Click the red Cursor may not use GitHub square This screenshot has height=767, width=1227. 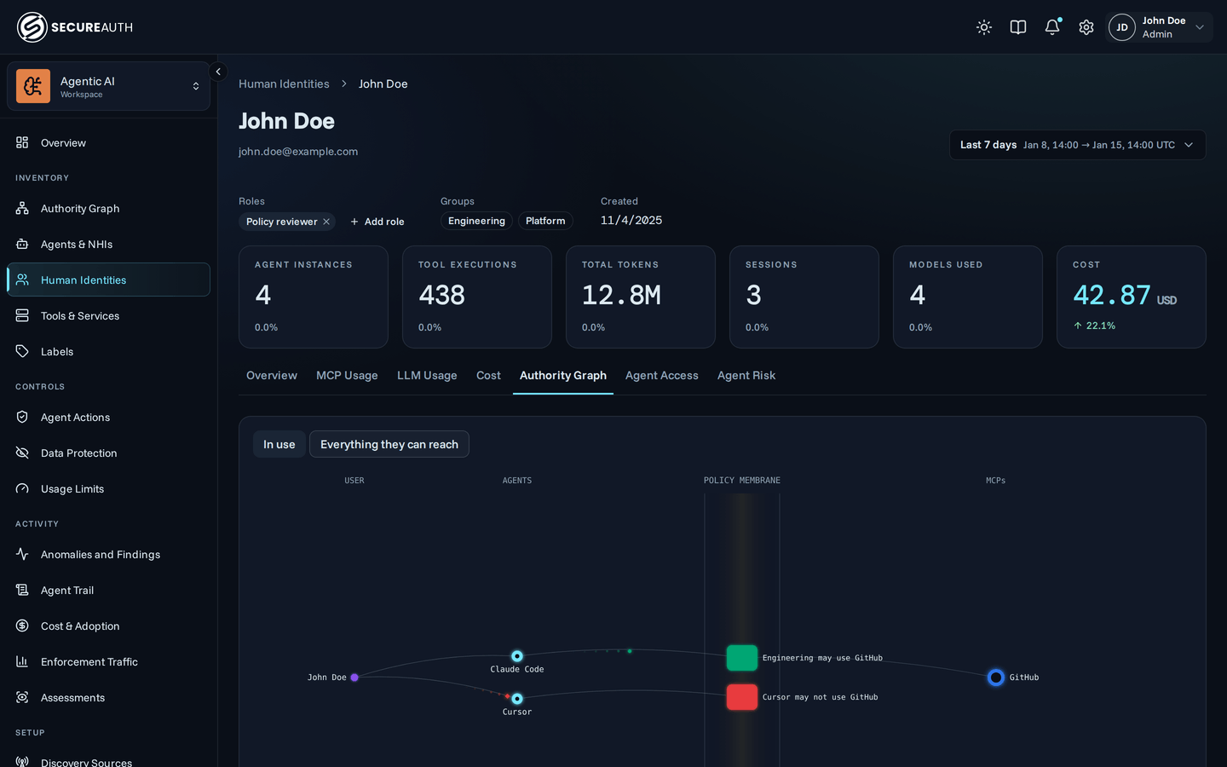pyautogui.click(x=742, y=697)
